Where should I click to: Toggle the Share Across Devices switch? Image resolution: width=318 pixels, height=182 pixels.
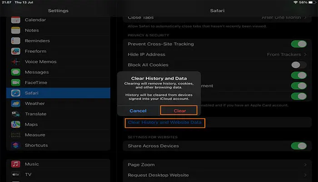pos(298,146)
